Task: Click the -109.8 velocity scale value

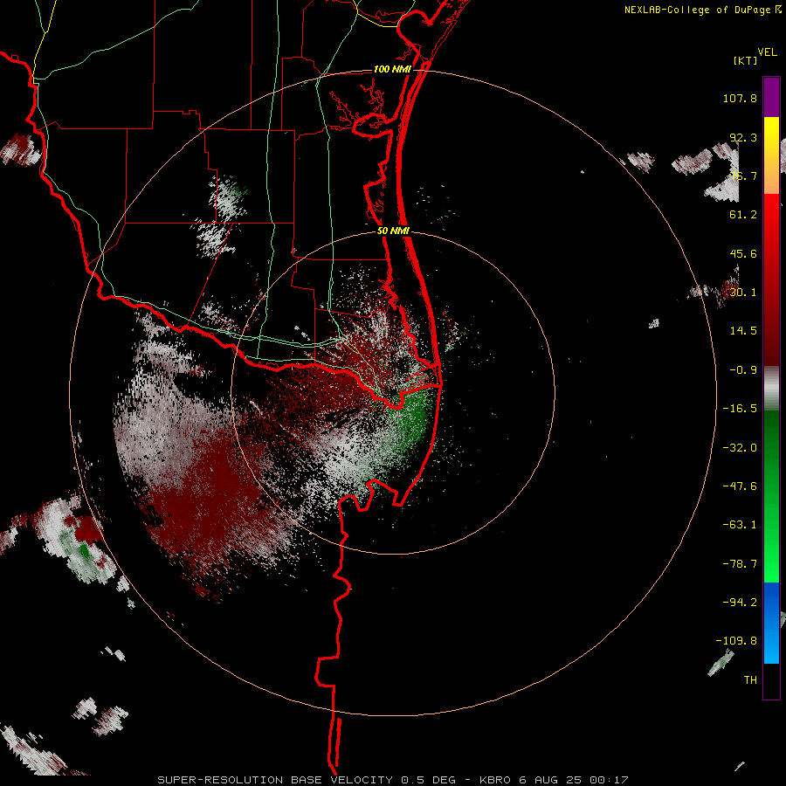Action: pos(736,641)
